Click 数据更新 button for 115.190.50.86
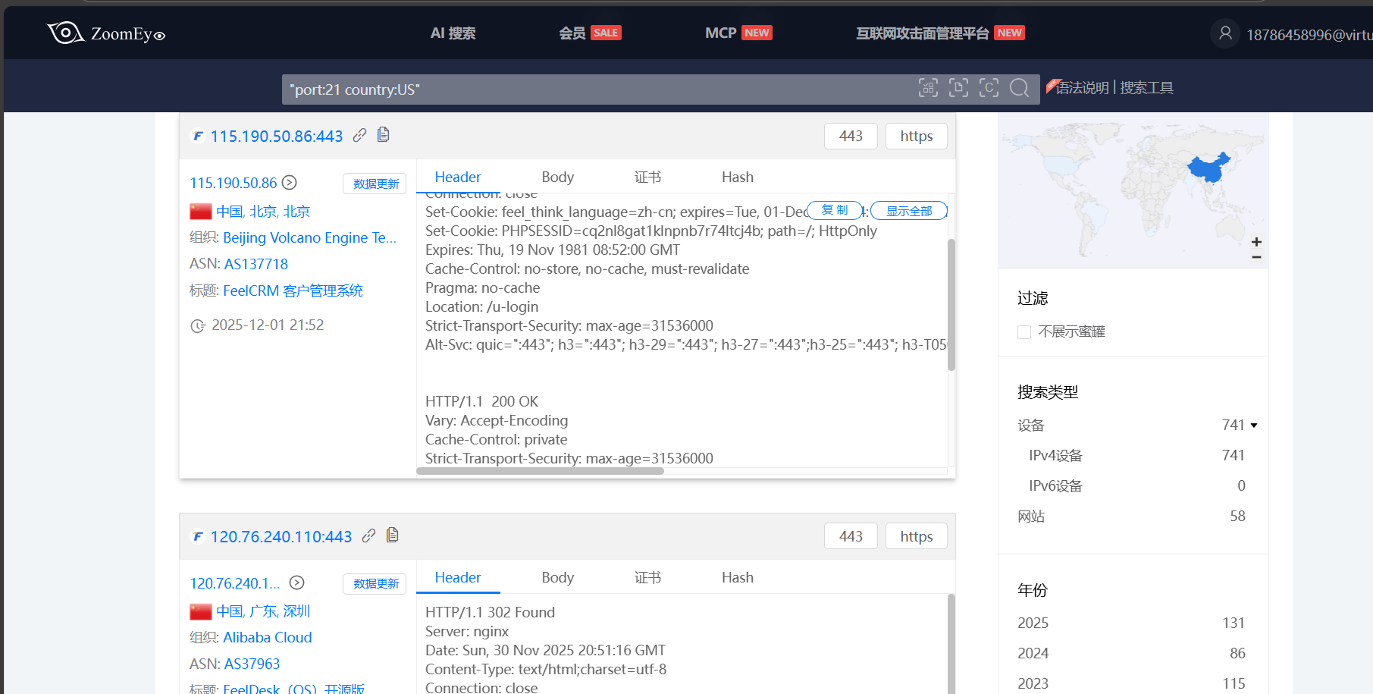Image resolution: width=1373 pixels, height=694 pixels. (375, 184)
